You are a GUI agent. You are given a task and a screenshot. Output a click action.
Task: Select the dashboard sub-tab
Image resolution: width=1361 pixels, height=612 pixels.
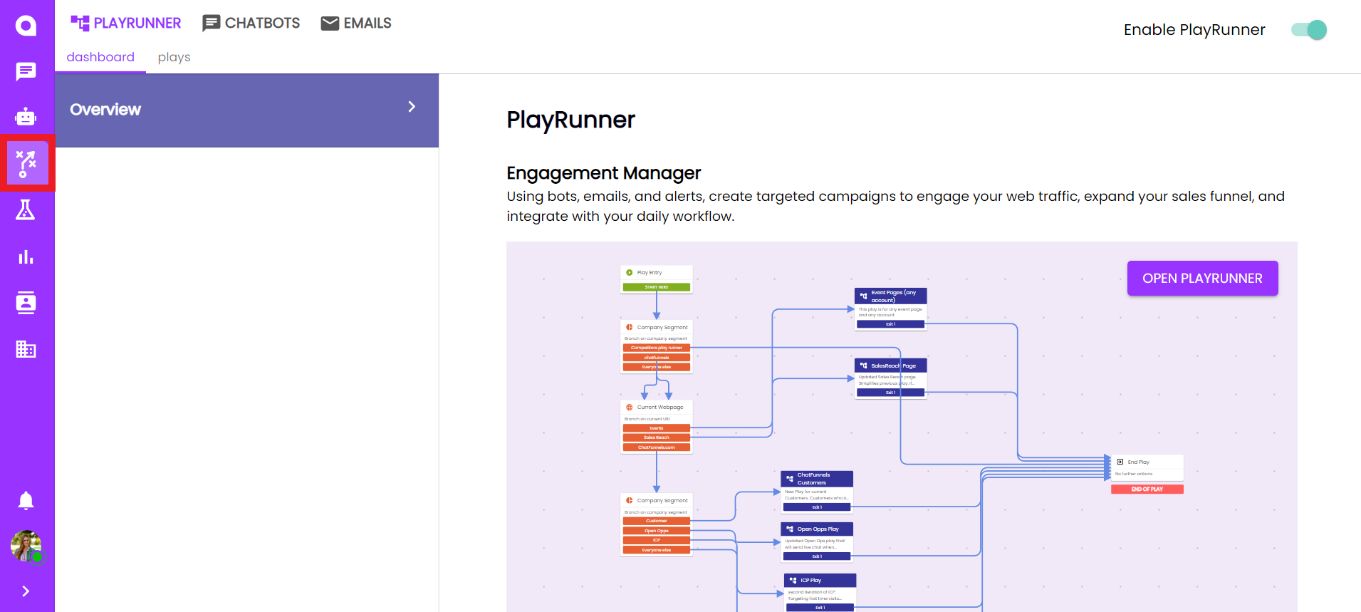(x=100, y=57)
